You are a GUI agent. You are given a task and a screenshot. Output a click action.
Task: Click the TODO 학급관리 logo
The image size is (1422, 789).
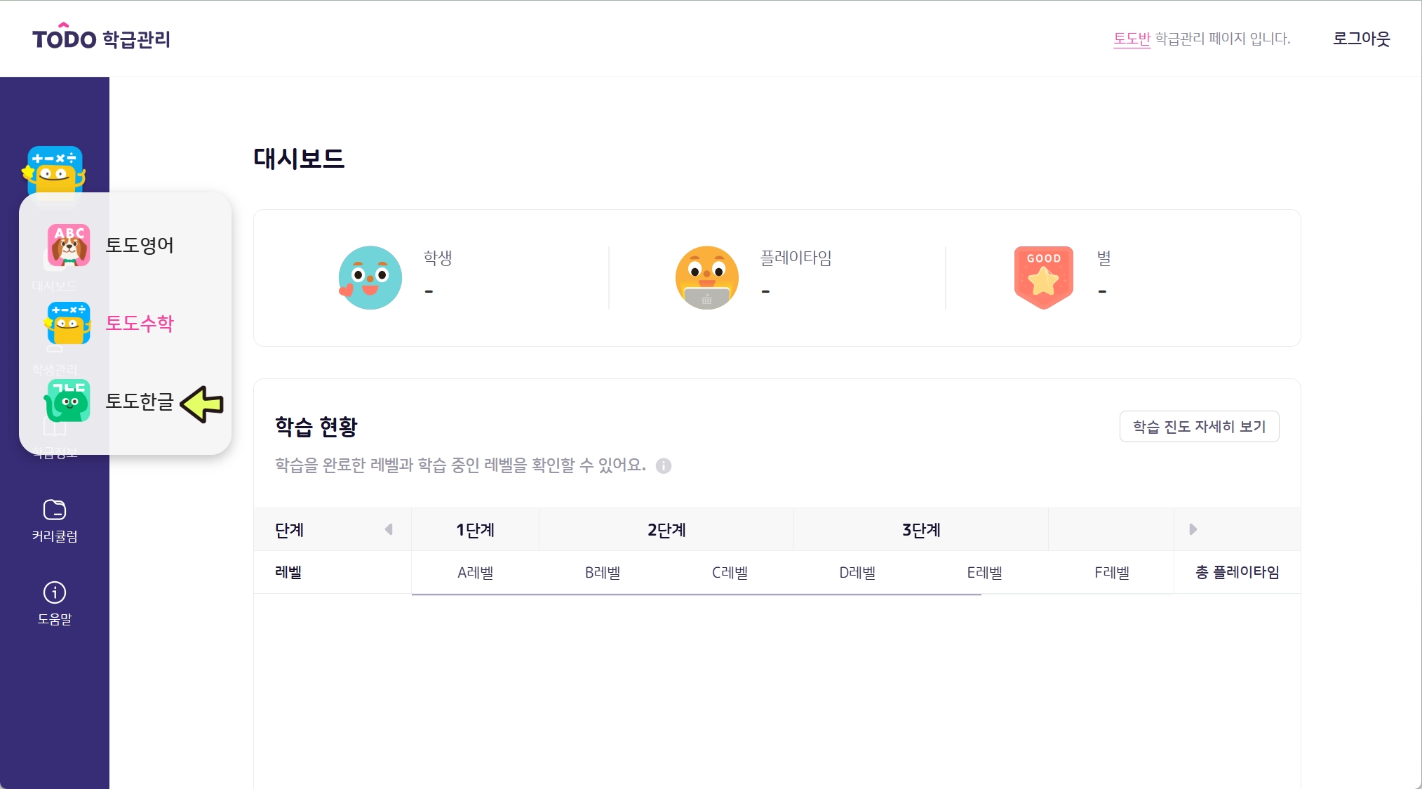coord(101,38)
